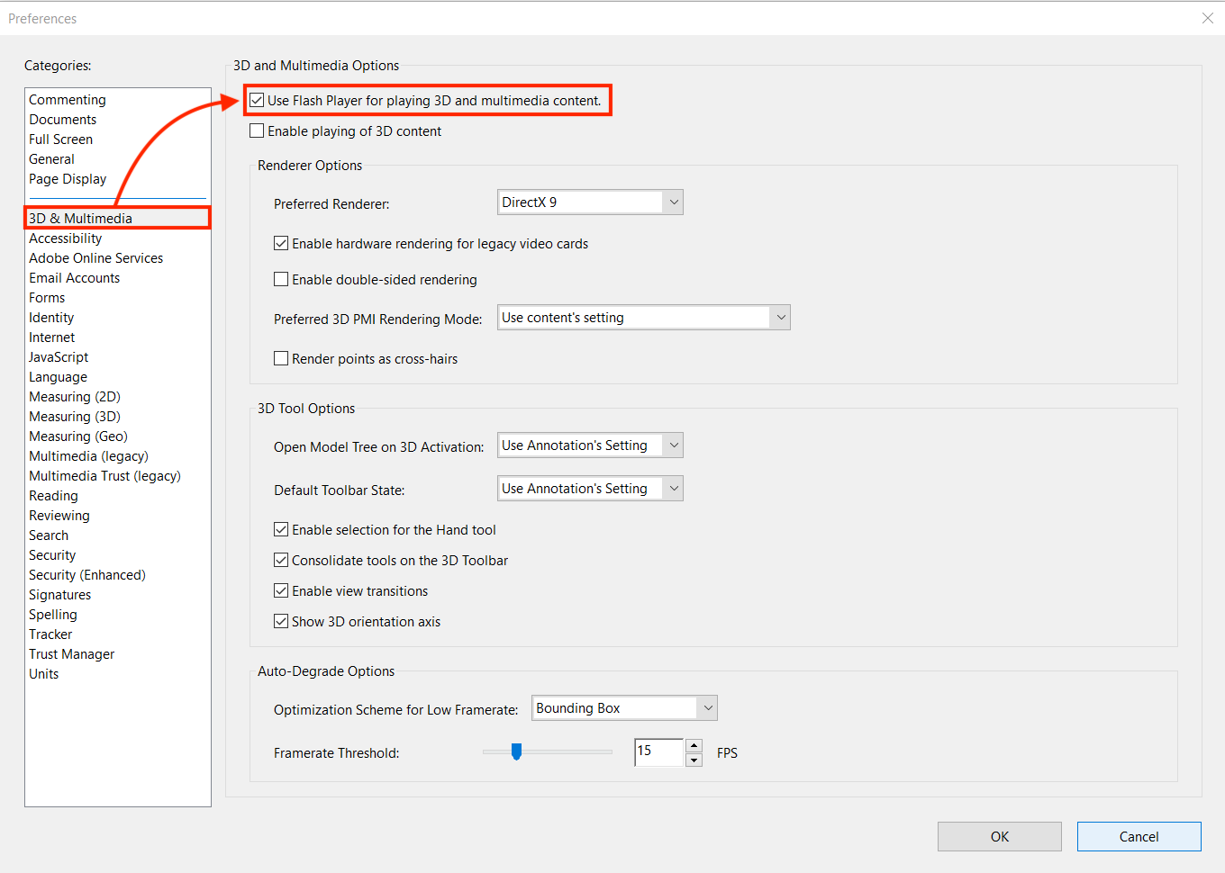The height and width of the screenshot is (873, 1225).
Task: Click the framerate FPS value field
Action: click(x=658, y=751)
